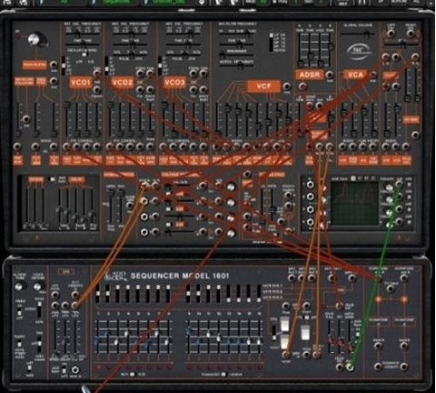The width and height of the screenshot is (436, 393).
Task: Click the quantizer out A jack
Action: [378, 278]
